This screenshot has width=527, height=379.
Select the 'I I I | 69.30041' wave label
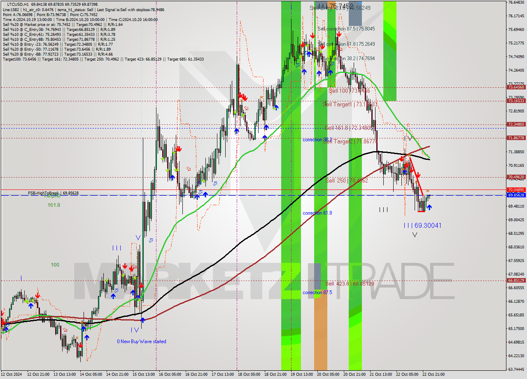pyautogui.click(x=422, y=225)
